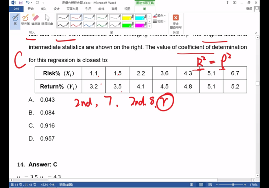The height and width of the screenshot is (188, 269).
Task: Pick the blue pen in top row
Action: (x=89, y=17)
